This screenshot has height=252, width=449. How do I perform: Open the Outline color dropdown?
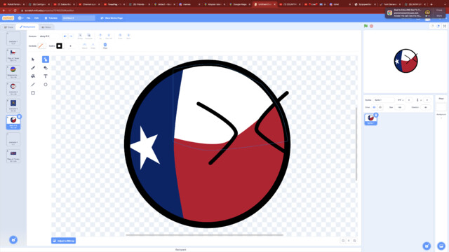pyautogui.click(x=59, y=46)
